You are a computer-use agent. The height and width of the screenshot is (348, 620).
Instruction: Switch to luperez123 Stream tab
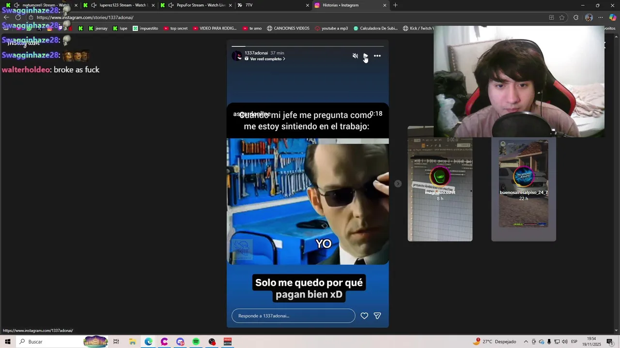(120, 5)
